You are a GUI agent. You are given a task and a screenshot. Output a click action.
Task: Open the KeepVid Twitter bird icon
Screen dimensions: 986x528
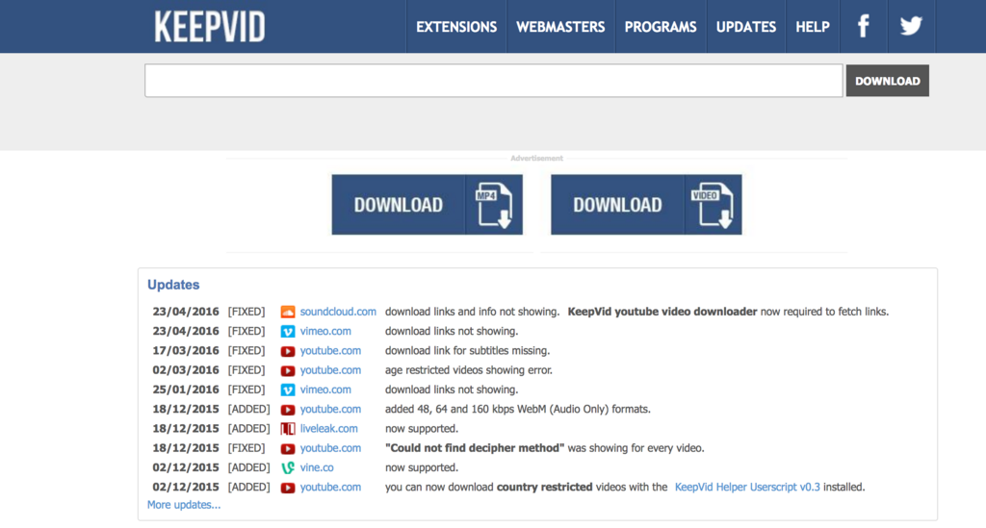911,26
